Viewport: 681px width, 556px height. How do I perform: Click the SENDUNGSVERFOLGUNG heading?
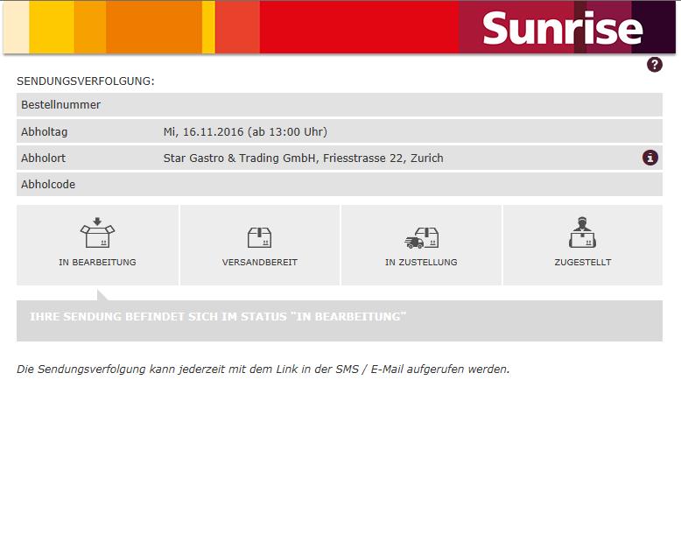[x=86, y=81]
